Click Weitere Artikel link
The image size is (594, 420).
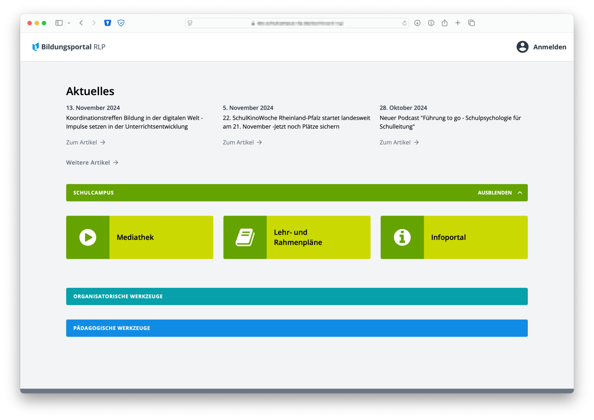pos(92,162)
